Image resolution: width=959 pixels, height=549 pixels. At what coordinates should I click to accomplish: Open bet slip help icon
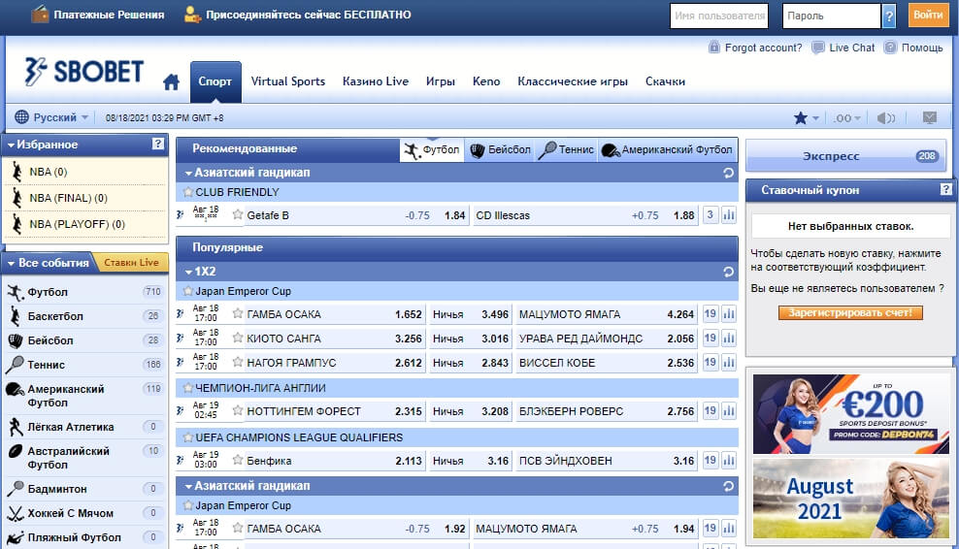tap(945, 189)
